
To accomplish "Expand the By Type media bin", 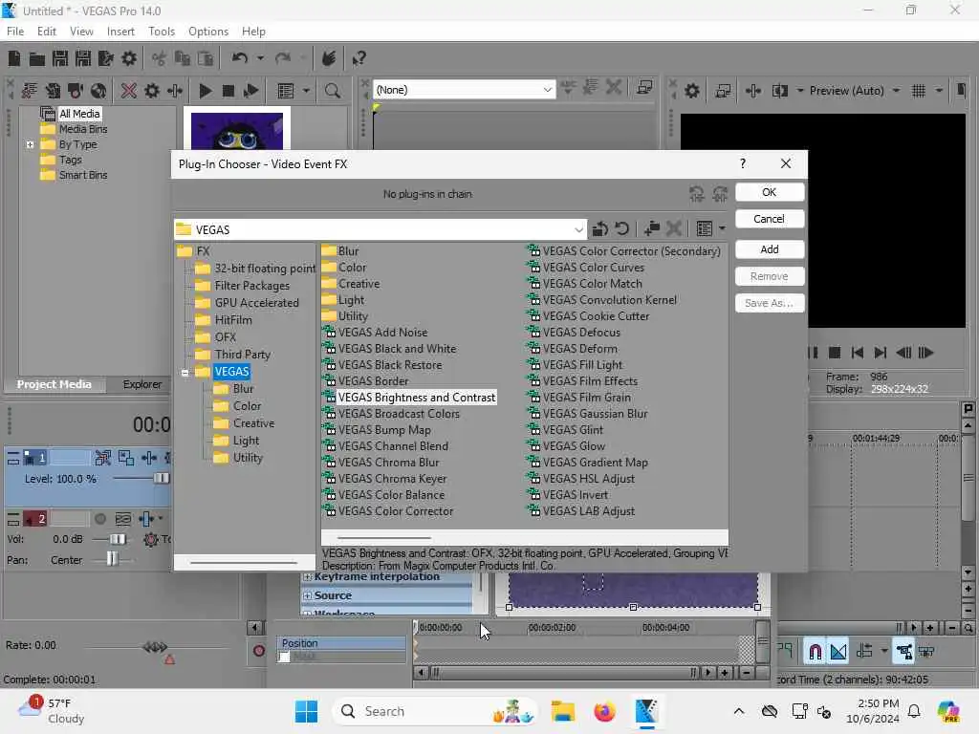I will click(x=30, y=145).
